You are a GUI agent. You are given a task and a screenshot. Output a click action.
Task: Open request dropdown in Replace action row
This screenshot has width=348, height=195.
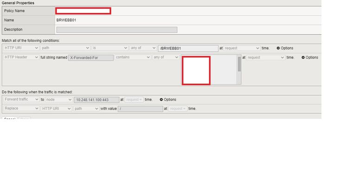178,109
